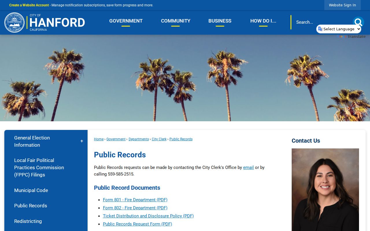Click Public Records breadcrumb link

[x=181, y=139]
